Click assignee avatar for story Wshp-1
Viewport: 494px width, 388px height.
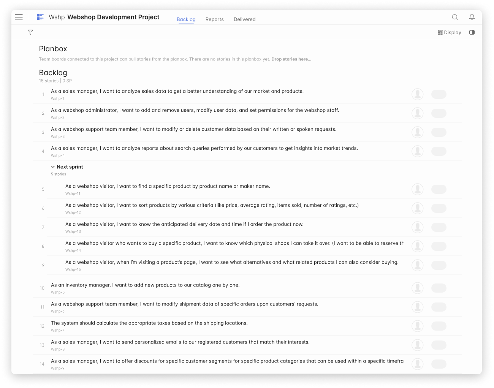tap(417, 94)
